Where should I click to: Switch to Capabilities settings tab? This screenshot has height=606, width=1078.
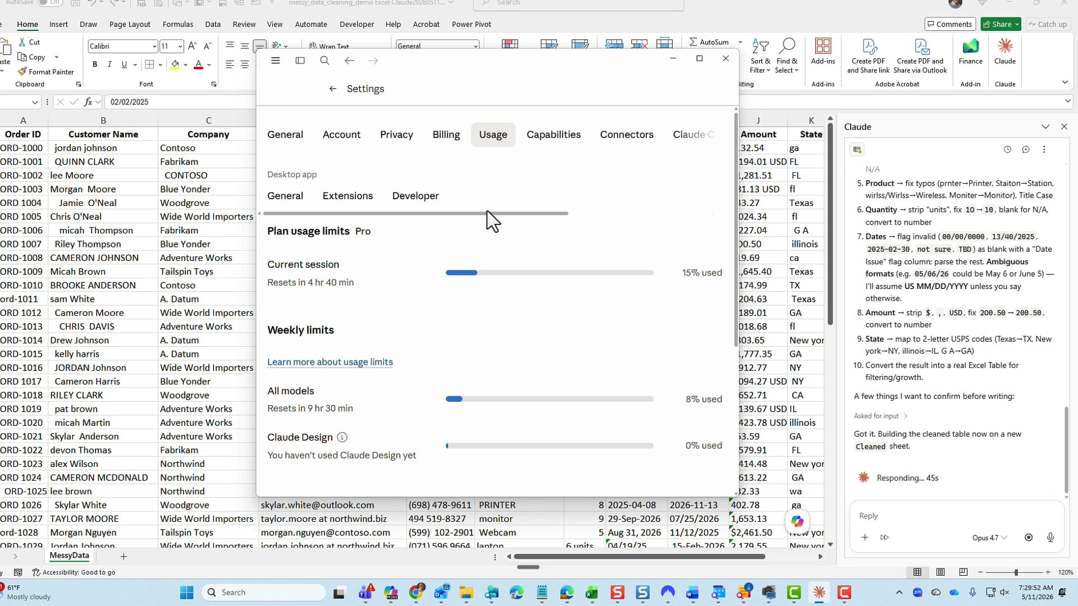point(554,135)
